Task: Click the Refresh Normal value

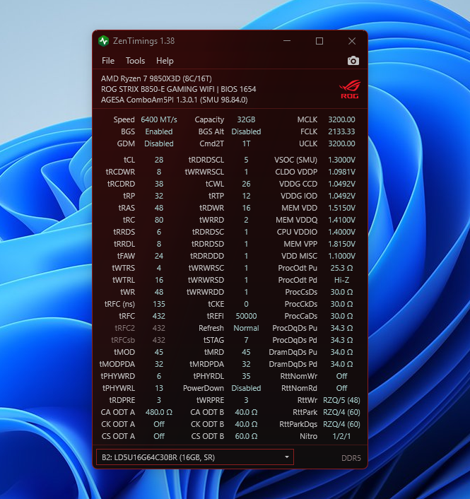Action: pos(246,328)
